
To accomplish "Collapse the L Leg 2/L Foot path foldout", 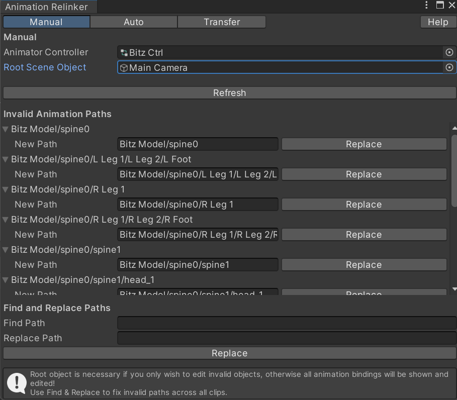I will pos(5,159).
